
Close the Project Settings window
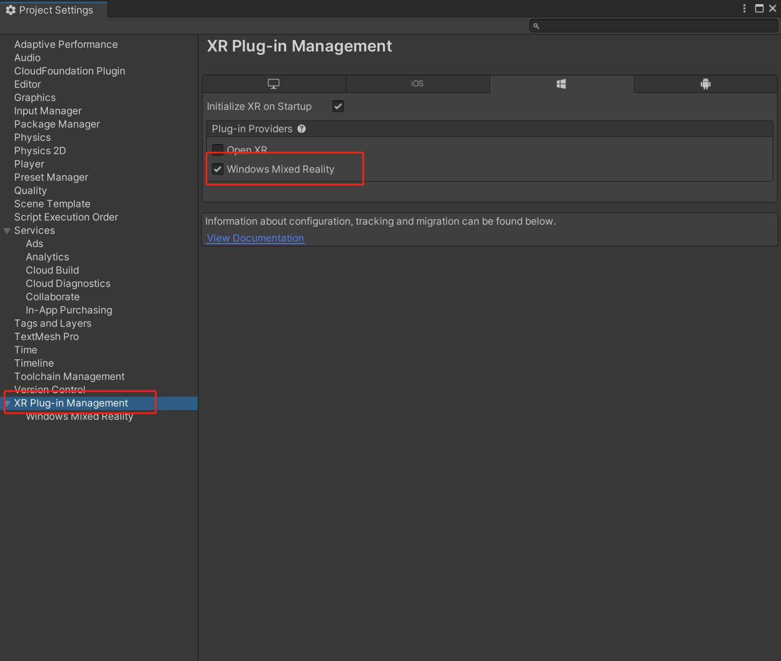point(773,8)
